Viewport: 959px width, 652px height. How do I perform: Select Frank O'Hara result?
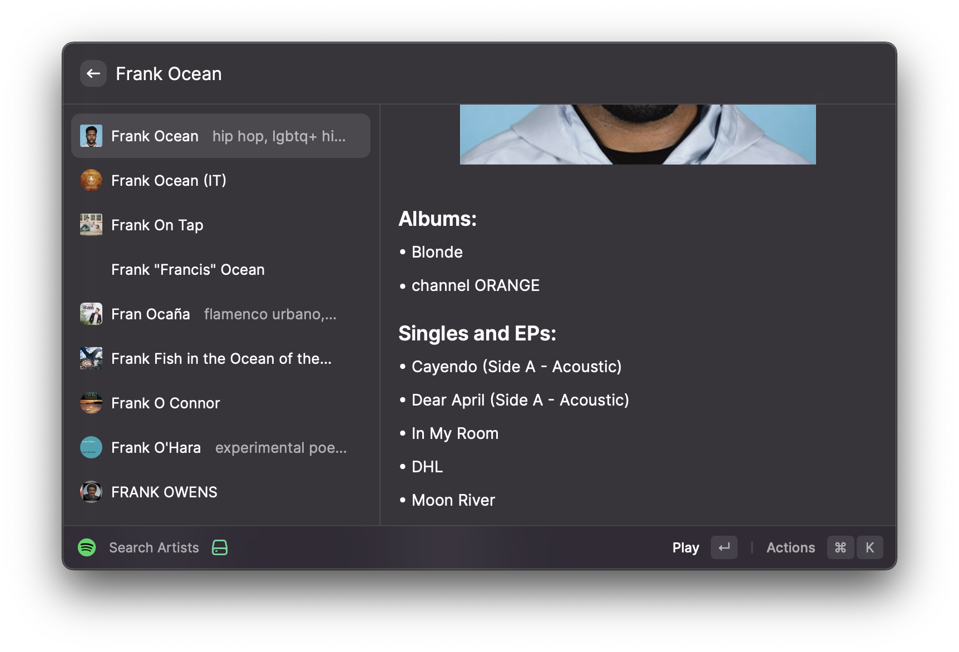pos(221,447)
